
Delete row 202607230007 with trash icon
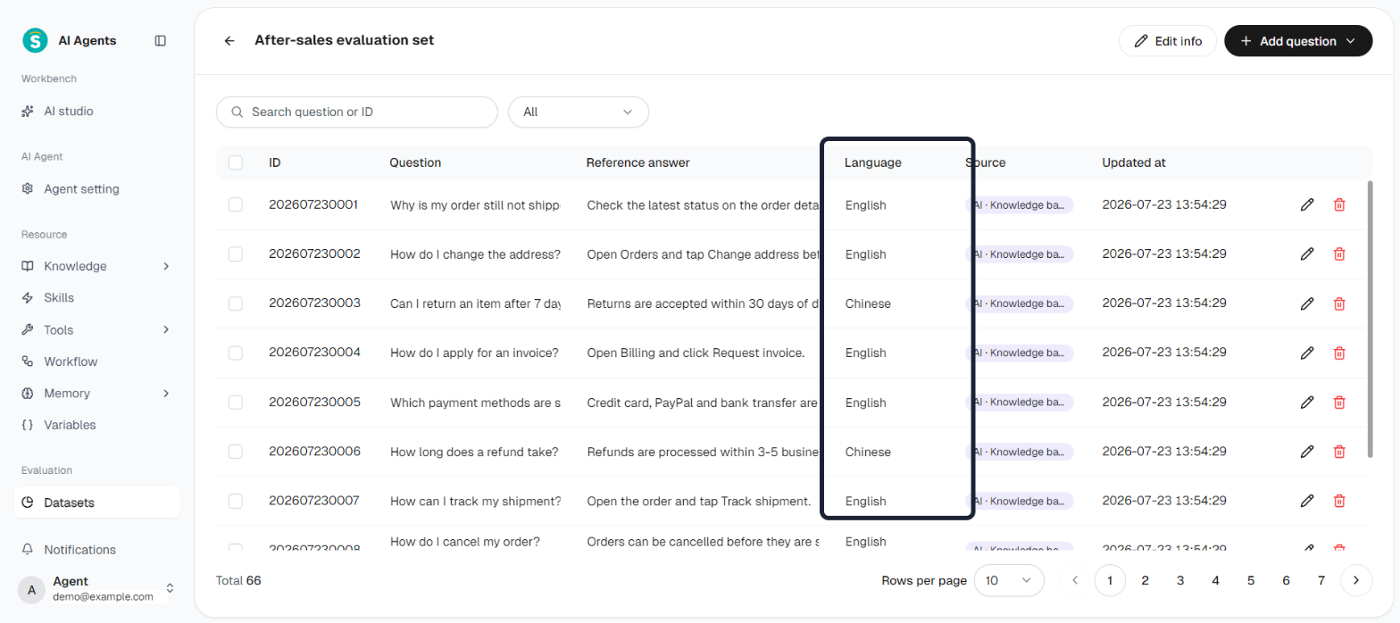tap(1339, 501)
